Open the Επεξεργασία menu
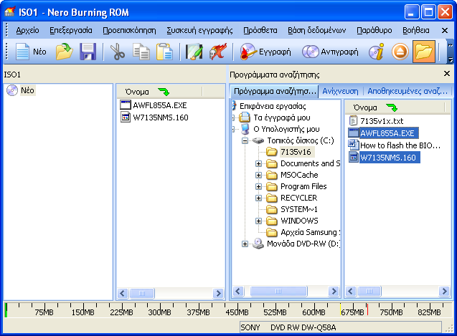The height and width of the screenshot is (336, 457). pyautogui.click(x=71, y=30)
